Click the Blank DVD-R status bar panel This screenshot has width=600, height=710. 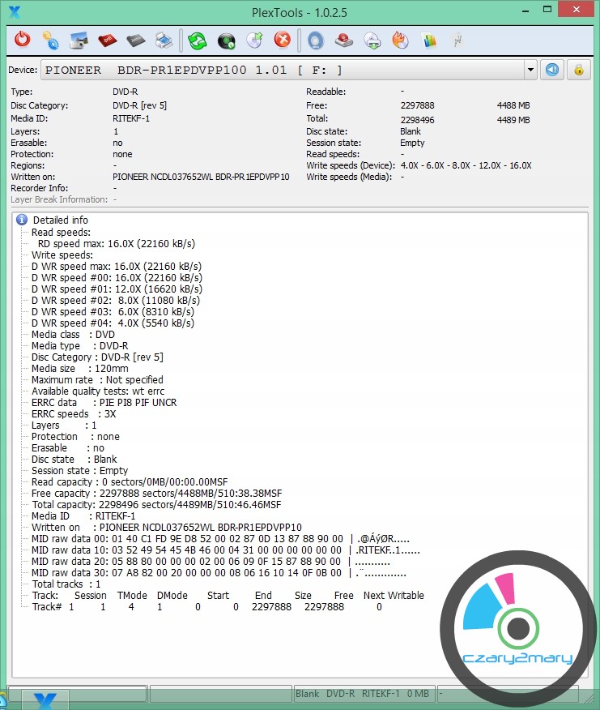click(x=364, y=694)
